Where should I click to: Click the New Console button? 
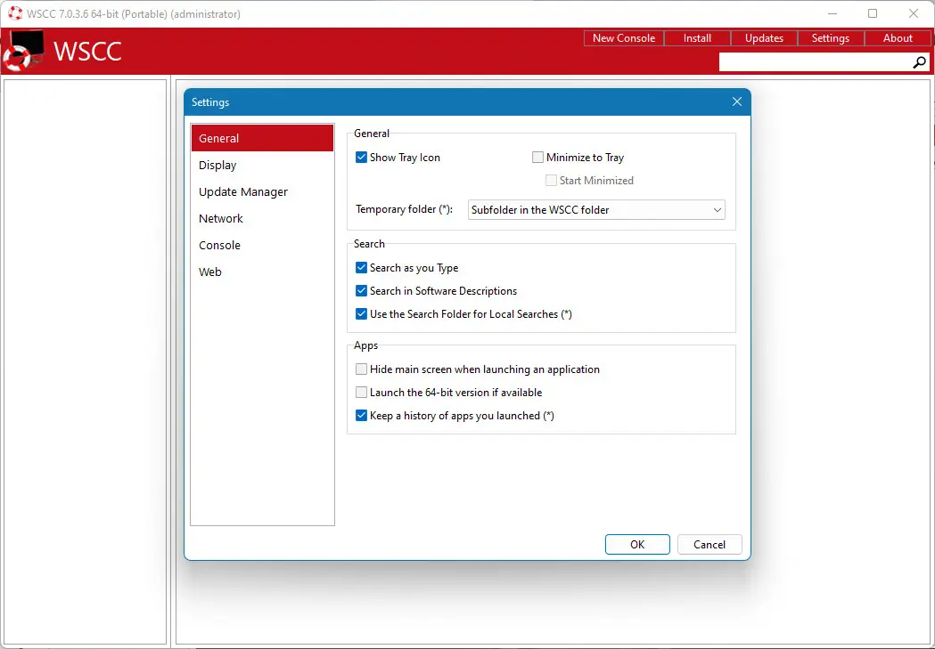click(x=624, y=38)
